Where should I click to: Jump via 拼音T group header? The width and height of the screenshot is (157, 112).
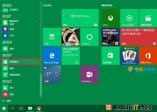pyautogui.click(x=7, y=16)
